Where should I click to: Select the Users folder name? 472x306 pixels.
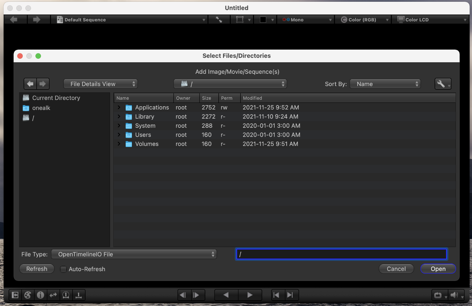coord(143,135)
